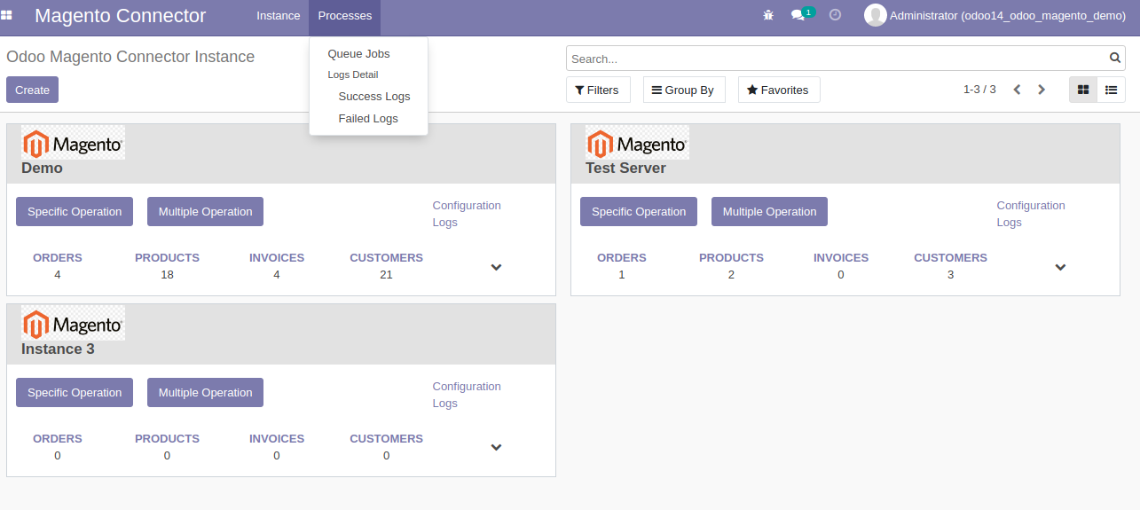
Task: Expand the Test Server card chevron
Action: pyautogui.click(x=1060, y=267)
